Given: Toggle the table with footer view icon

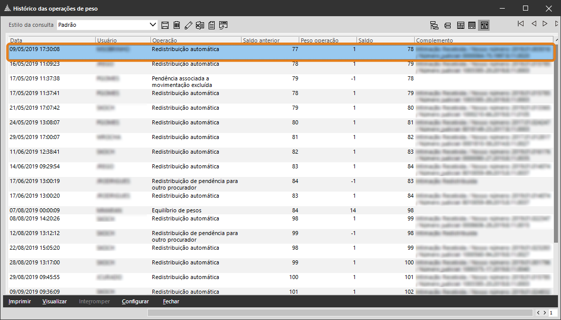Looking at the screenshot, I should (x=472, y=25).
